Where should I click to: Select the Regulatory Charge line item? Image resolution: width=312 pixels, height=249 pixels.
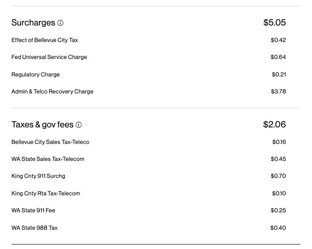(x=35, y=75)
